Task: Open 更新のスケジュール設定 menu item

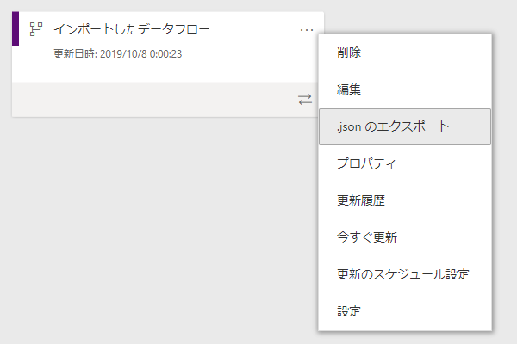Action: point(405,274)
